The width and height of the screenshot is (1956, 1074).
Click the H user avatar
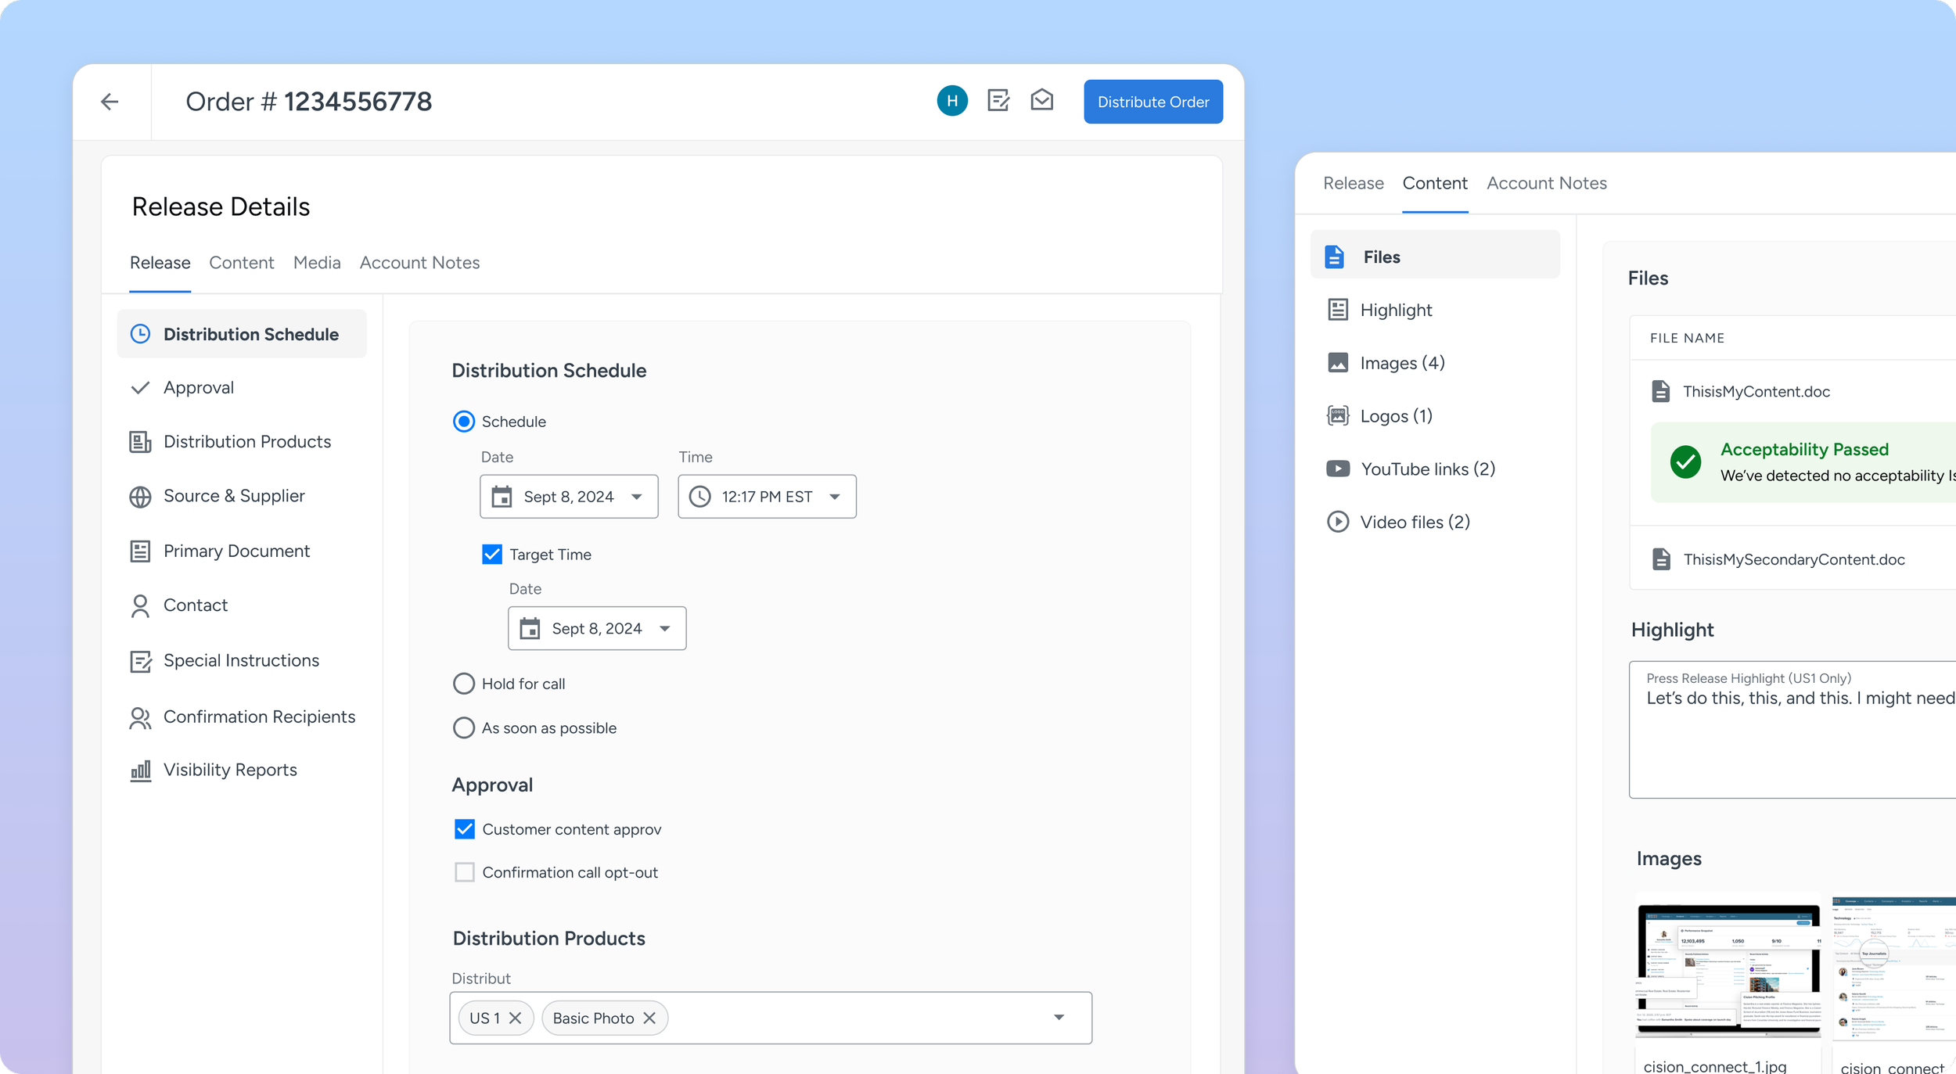[x=952, y=101]
